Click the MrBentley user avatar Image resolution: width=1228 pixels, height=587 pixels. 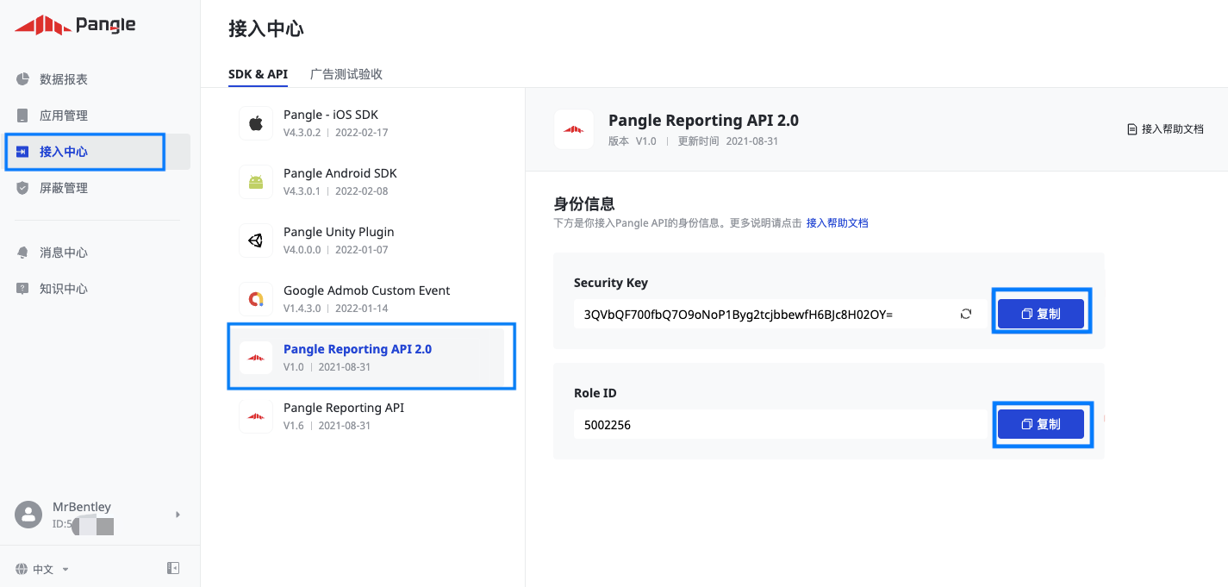(28, 515)
